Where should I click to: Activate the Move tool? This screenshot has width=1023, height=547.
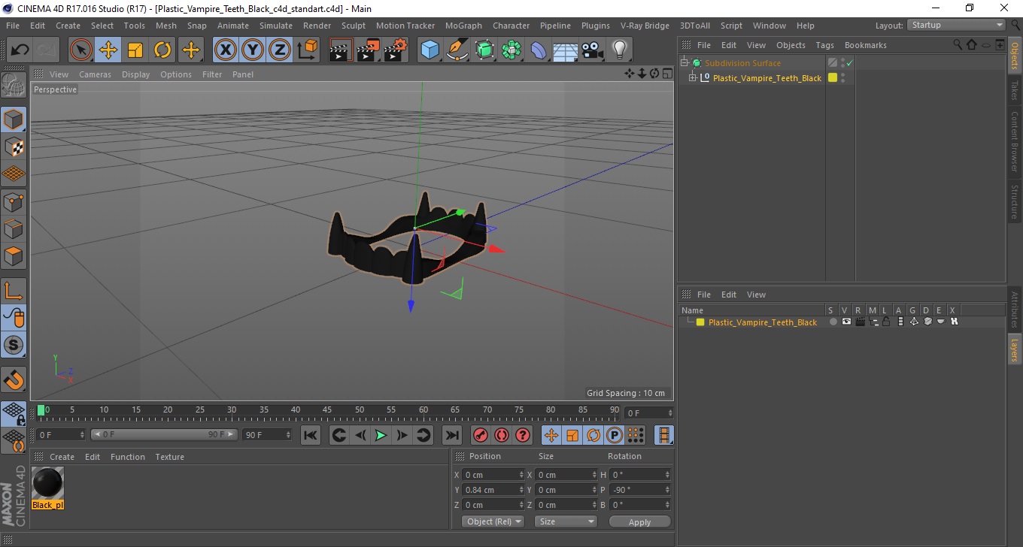point(108,50)
